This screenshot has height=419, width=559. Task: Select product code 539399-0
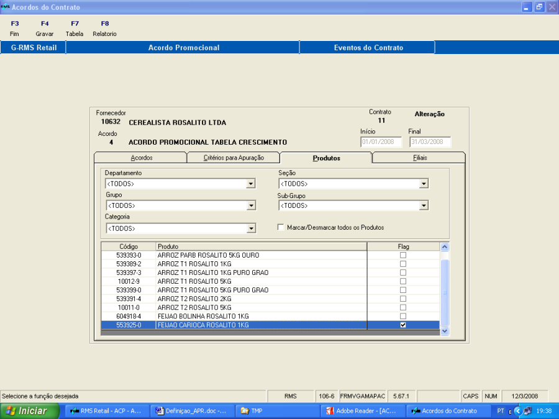(x=129, y=290)
